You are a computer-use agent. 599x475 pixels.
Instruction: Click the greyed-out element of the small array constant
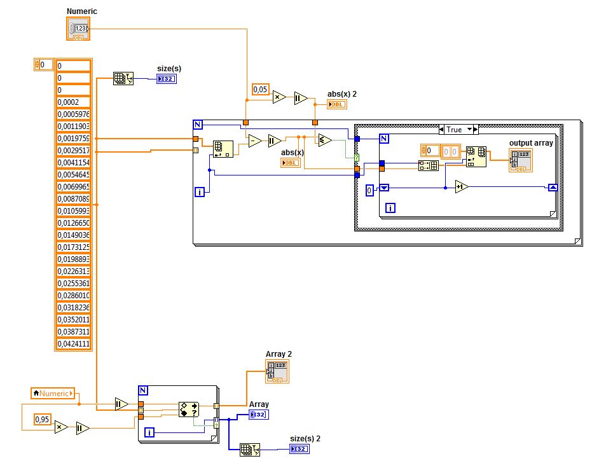(450, 151)
